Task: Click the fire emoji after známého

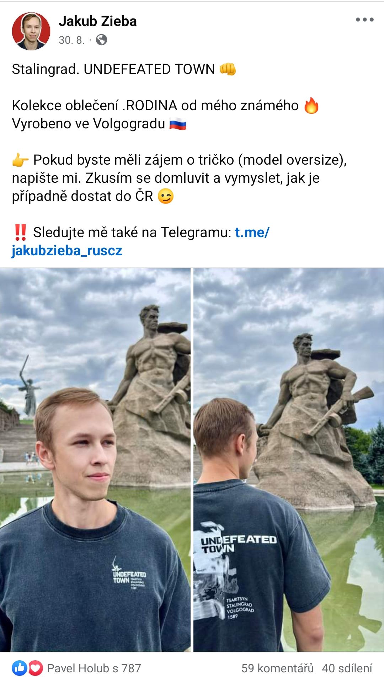Action: click(x=311, y=105)
